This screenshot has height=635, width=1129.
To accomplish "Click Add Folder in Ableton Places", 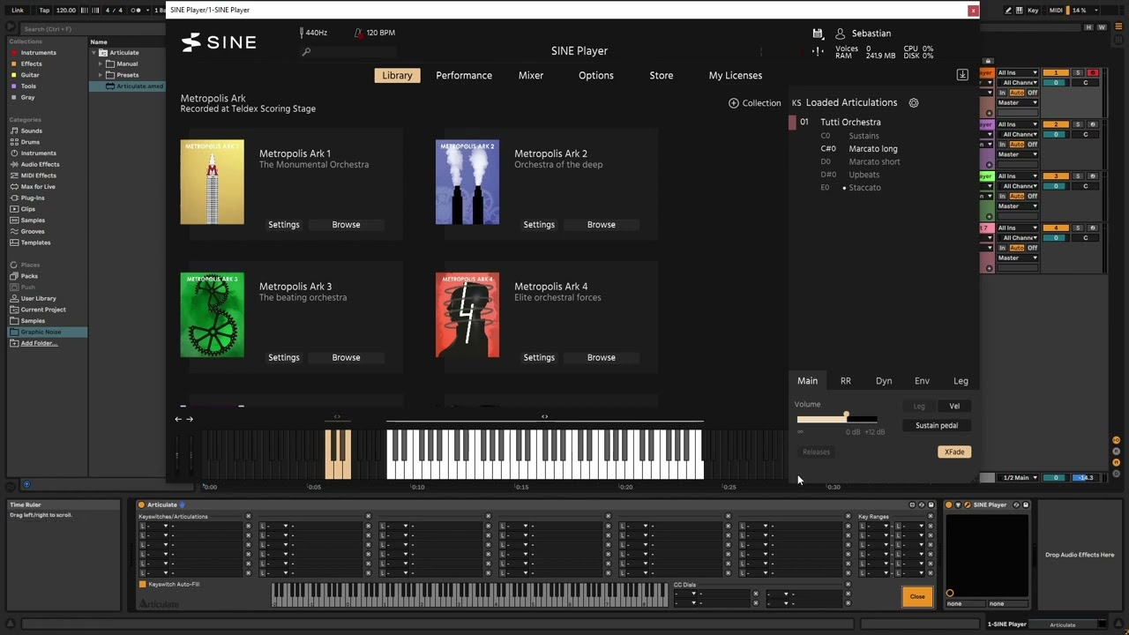I will tap(39, 343).
